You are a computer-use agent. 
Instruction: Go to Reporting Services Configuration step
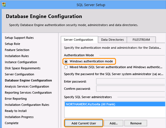(x=28, y=93)
